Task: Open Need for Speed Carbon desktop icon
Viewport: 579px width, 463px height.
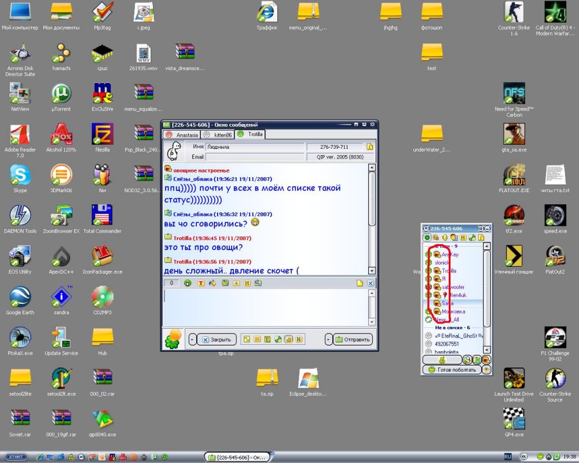Action: (514, 99)
